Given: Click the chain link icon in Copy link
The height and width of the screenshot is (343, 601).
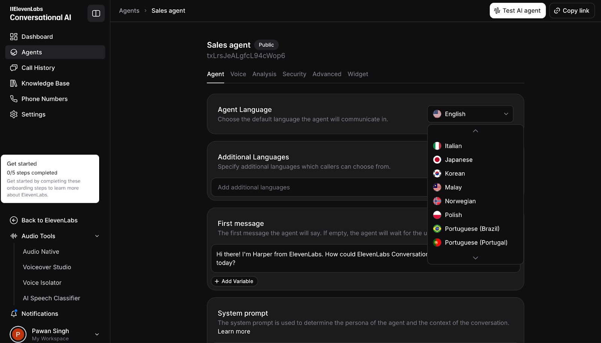Looking at the screenshot, I should 557,11.
